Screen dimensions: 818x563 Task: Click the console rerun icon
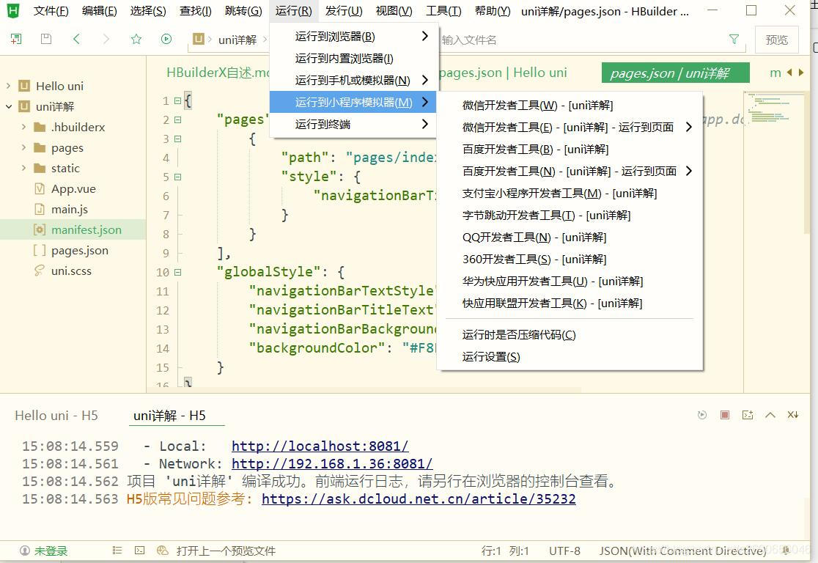point(702,415)
